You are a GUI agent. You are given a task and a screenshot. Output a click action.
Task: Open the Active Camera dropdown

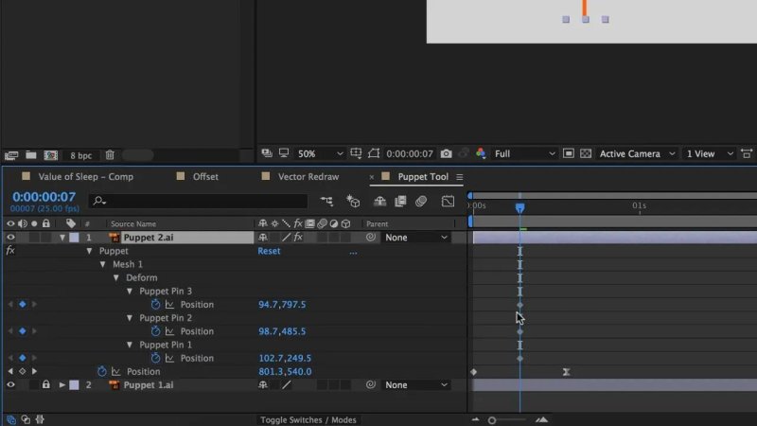point(637,153)
